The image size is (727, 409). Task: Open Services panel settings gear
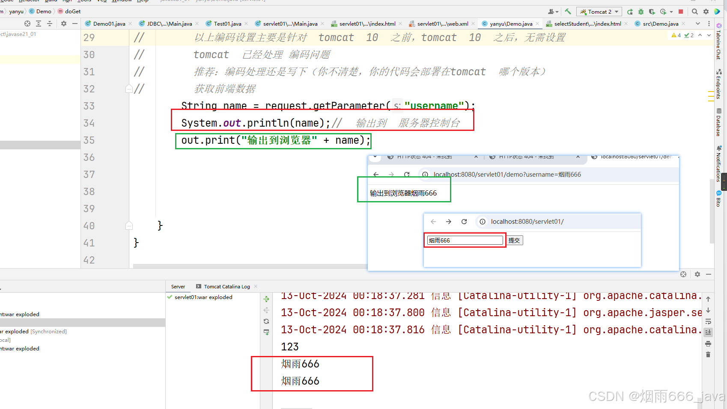click(x=697, y=274)
